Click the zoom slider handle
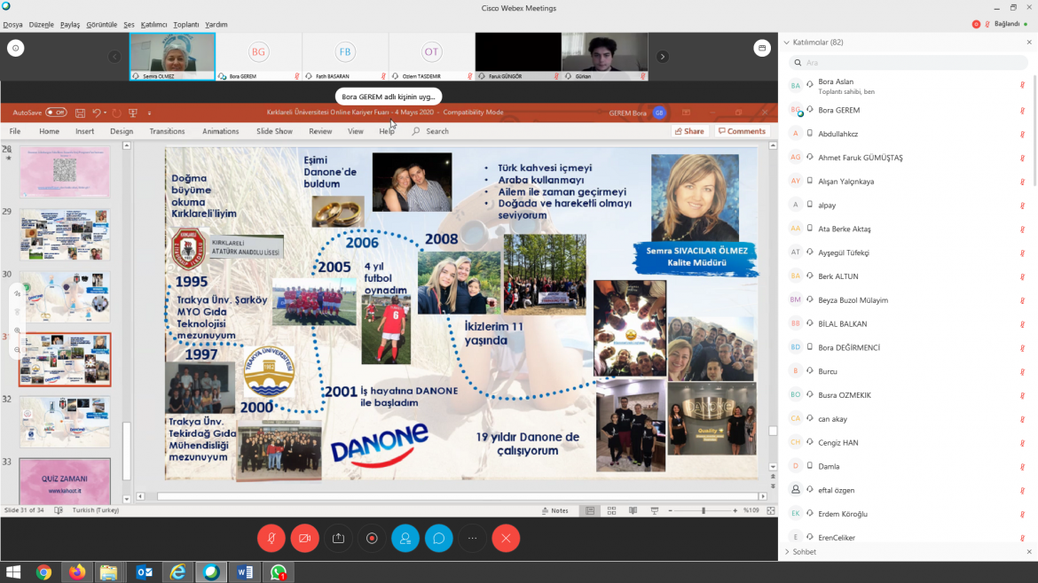1038x583 pixels. point(703,510)
